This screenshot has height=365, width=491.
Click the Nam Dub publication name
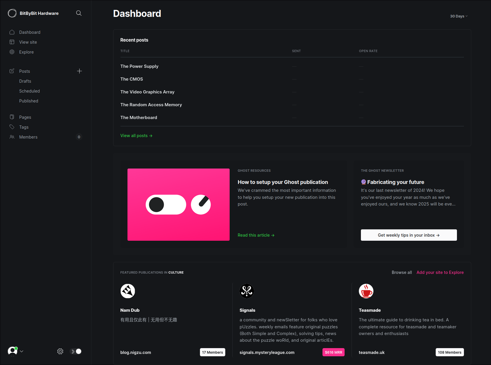[x=130, y=310]
